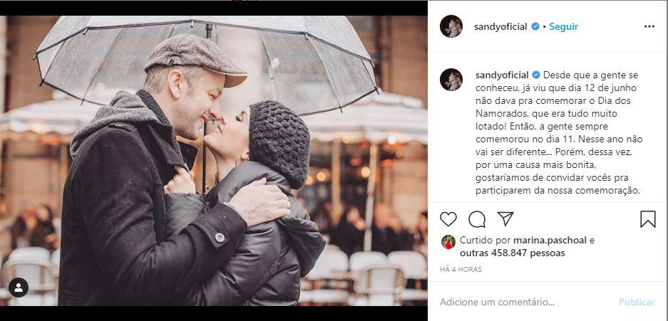The width and height of the screenshot is (668, 321).
Task: Click the sandyoficial profile picture in the header
Action: pyautogui.click(x=451, y=26)
